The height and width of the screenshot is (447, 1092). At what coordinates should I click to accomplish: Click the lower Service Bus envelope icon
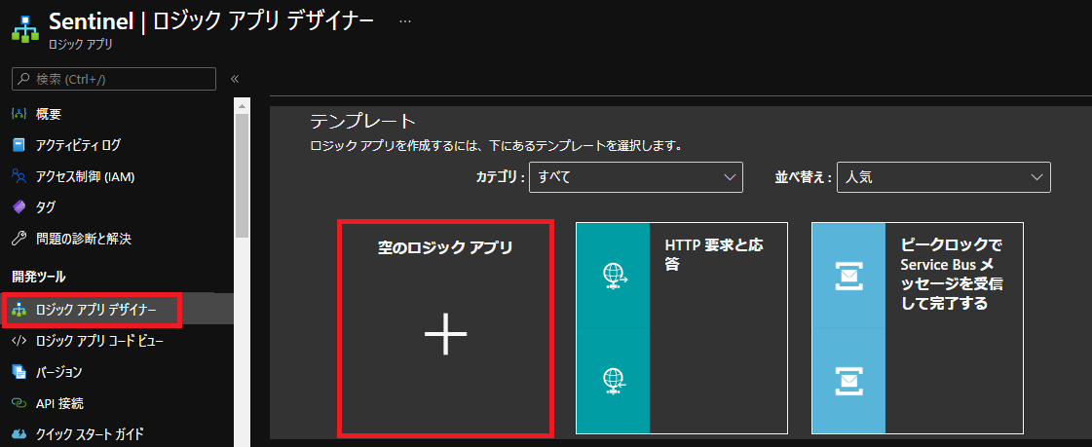pos(848,382)
